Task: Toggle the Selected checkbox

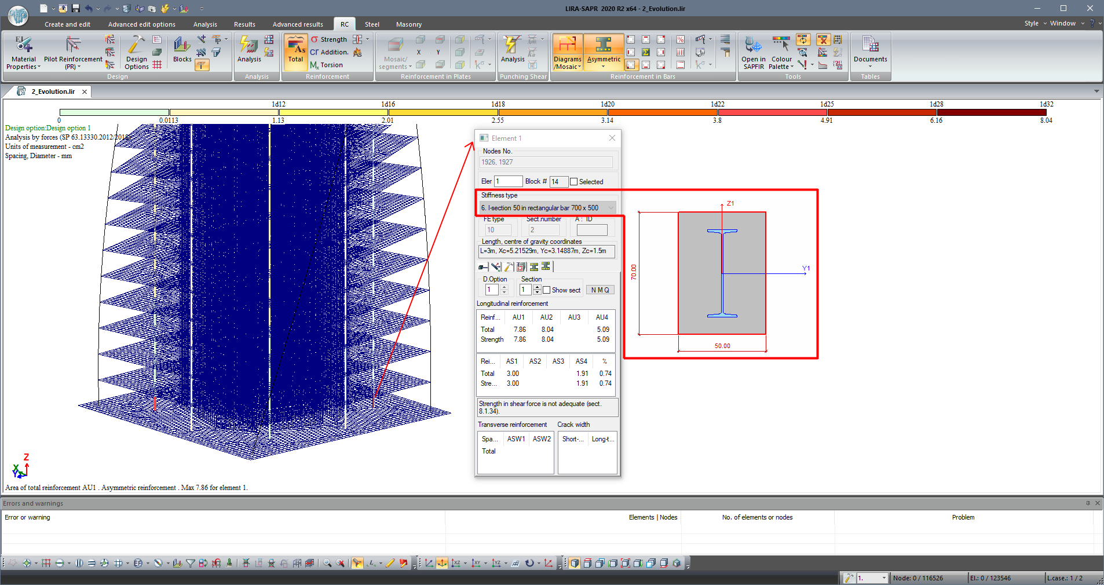Action: click(x=574, y=182)
